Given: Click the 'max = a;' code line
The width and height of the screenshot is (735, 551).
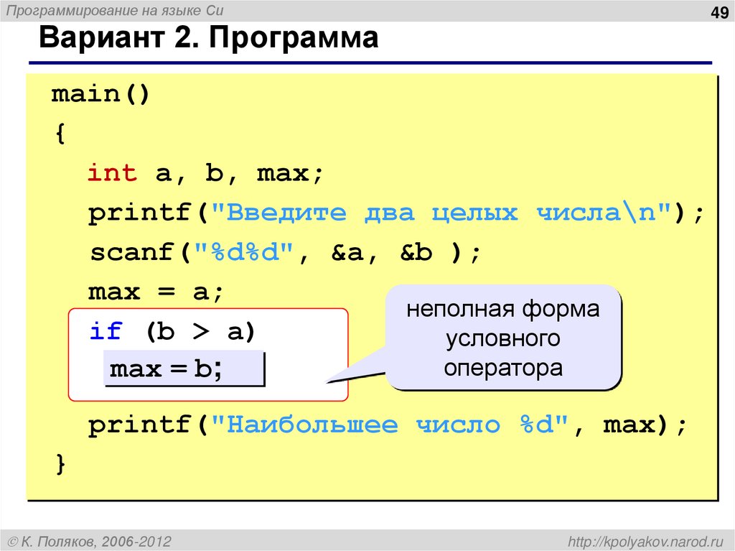Looking at the screenshot, I should point(156,292).
